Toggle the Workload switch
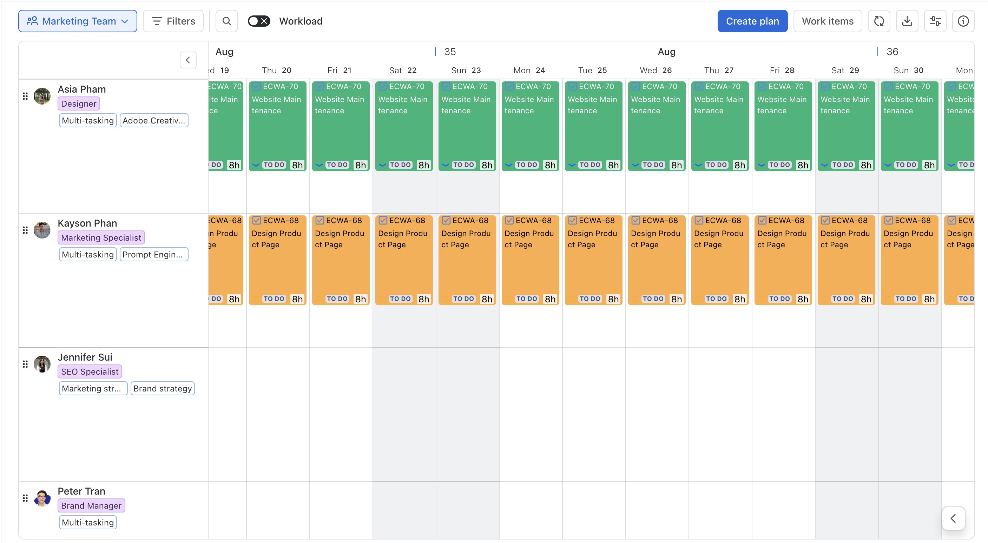The height and width of the screenshot is (543, 988). point(259,21)
